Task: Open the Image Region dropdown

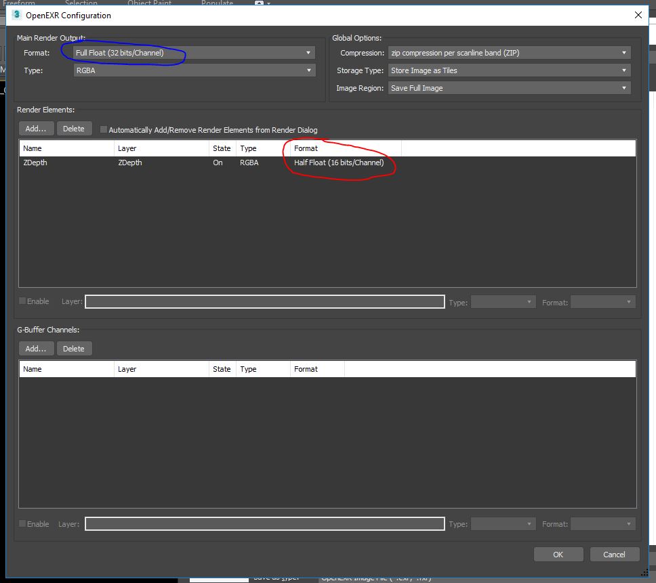Action: (x=623, y=87)
